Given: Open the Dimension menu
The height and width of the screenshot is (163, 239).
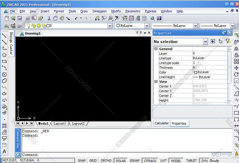Looking at the screenshot, I should point(100,11).
